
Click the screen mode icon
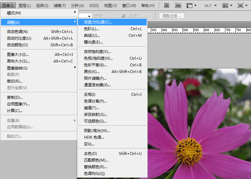coord(241,6)
